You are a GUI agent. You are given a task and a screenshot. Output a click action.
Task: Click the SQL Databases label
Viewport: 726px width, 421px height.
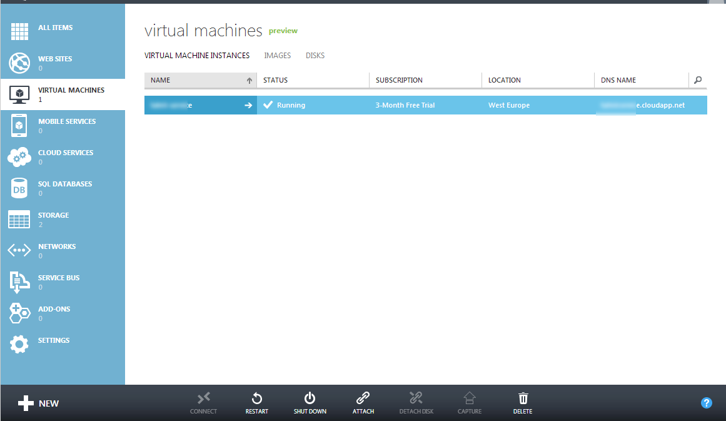coord(65,184)
